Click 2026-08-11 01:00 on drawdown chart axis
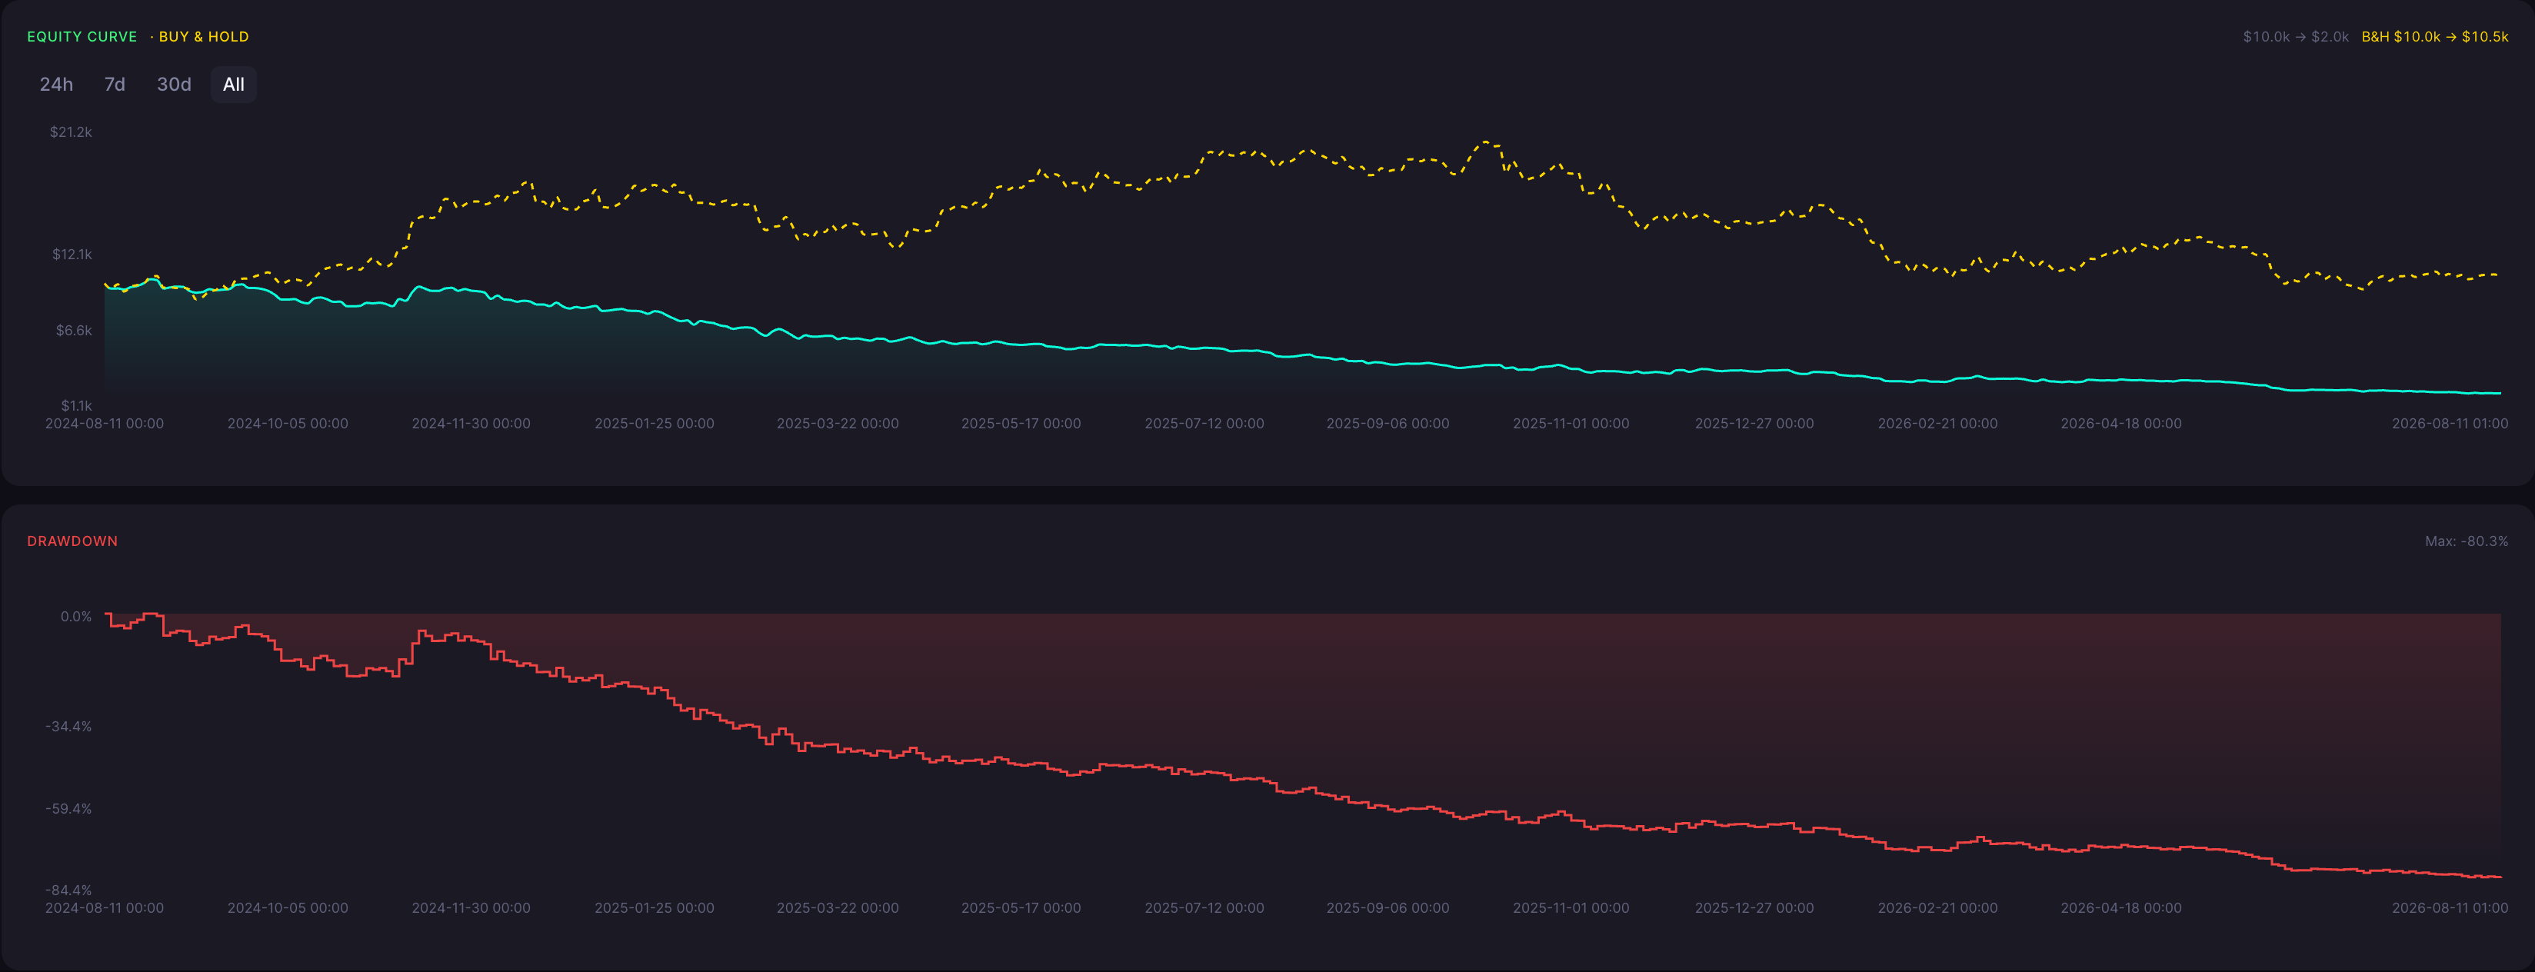 [x=2450, y=908]
